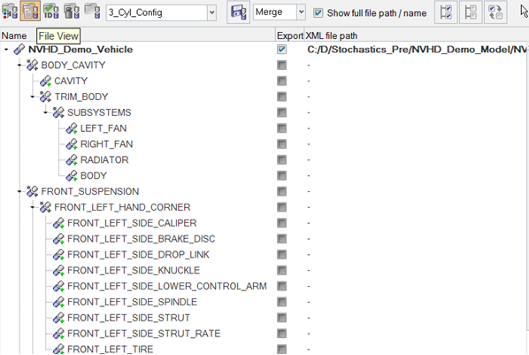Click the save configuration disk icon
The height and width of the screenshot is (355, 529).
(239, 12)
